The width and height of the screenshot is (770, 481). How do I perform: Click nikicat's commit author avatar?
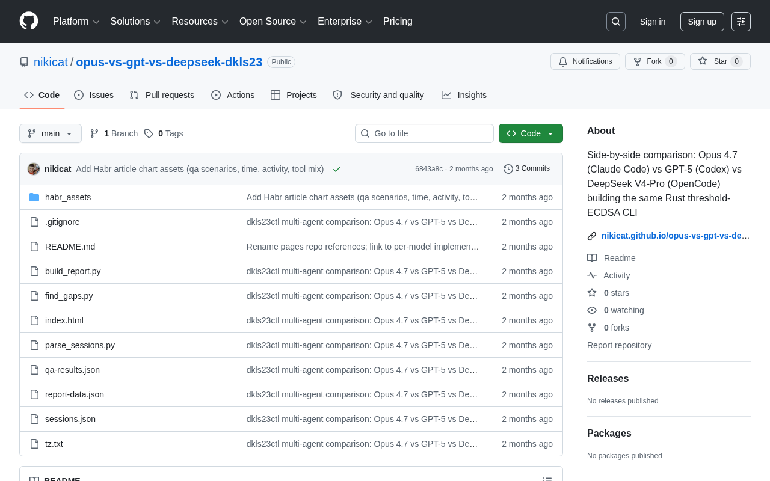tap(34, 169)
